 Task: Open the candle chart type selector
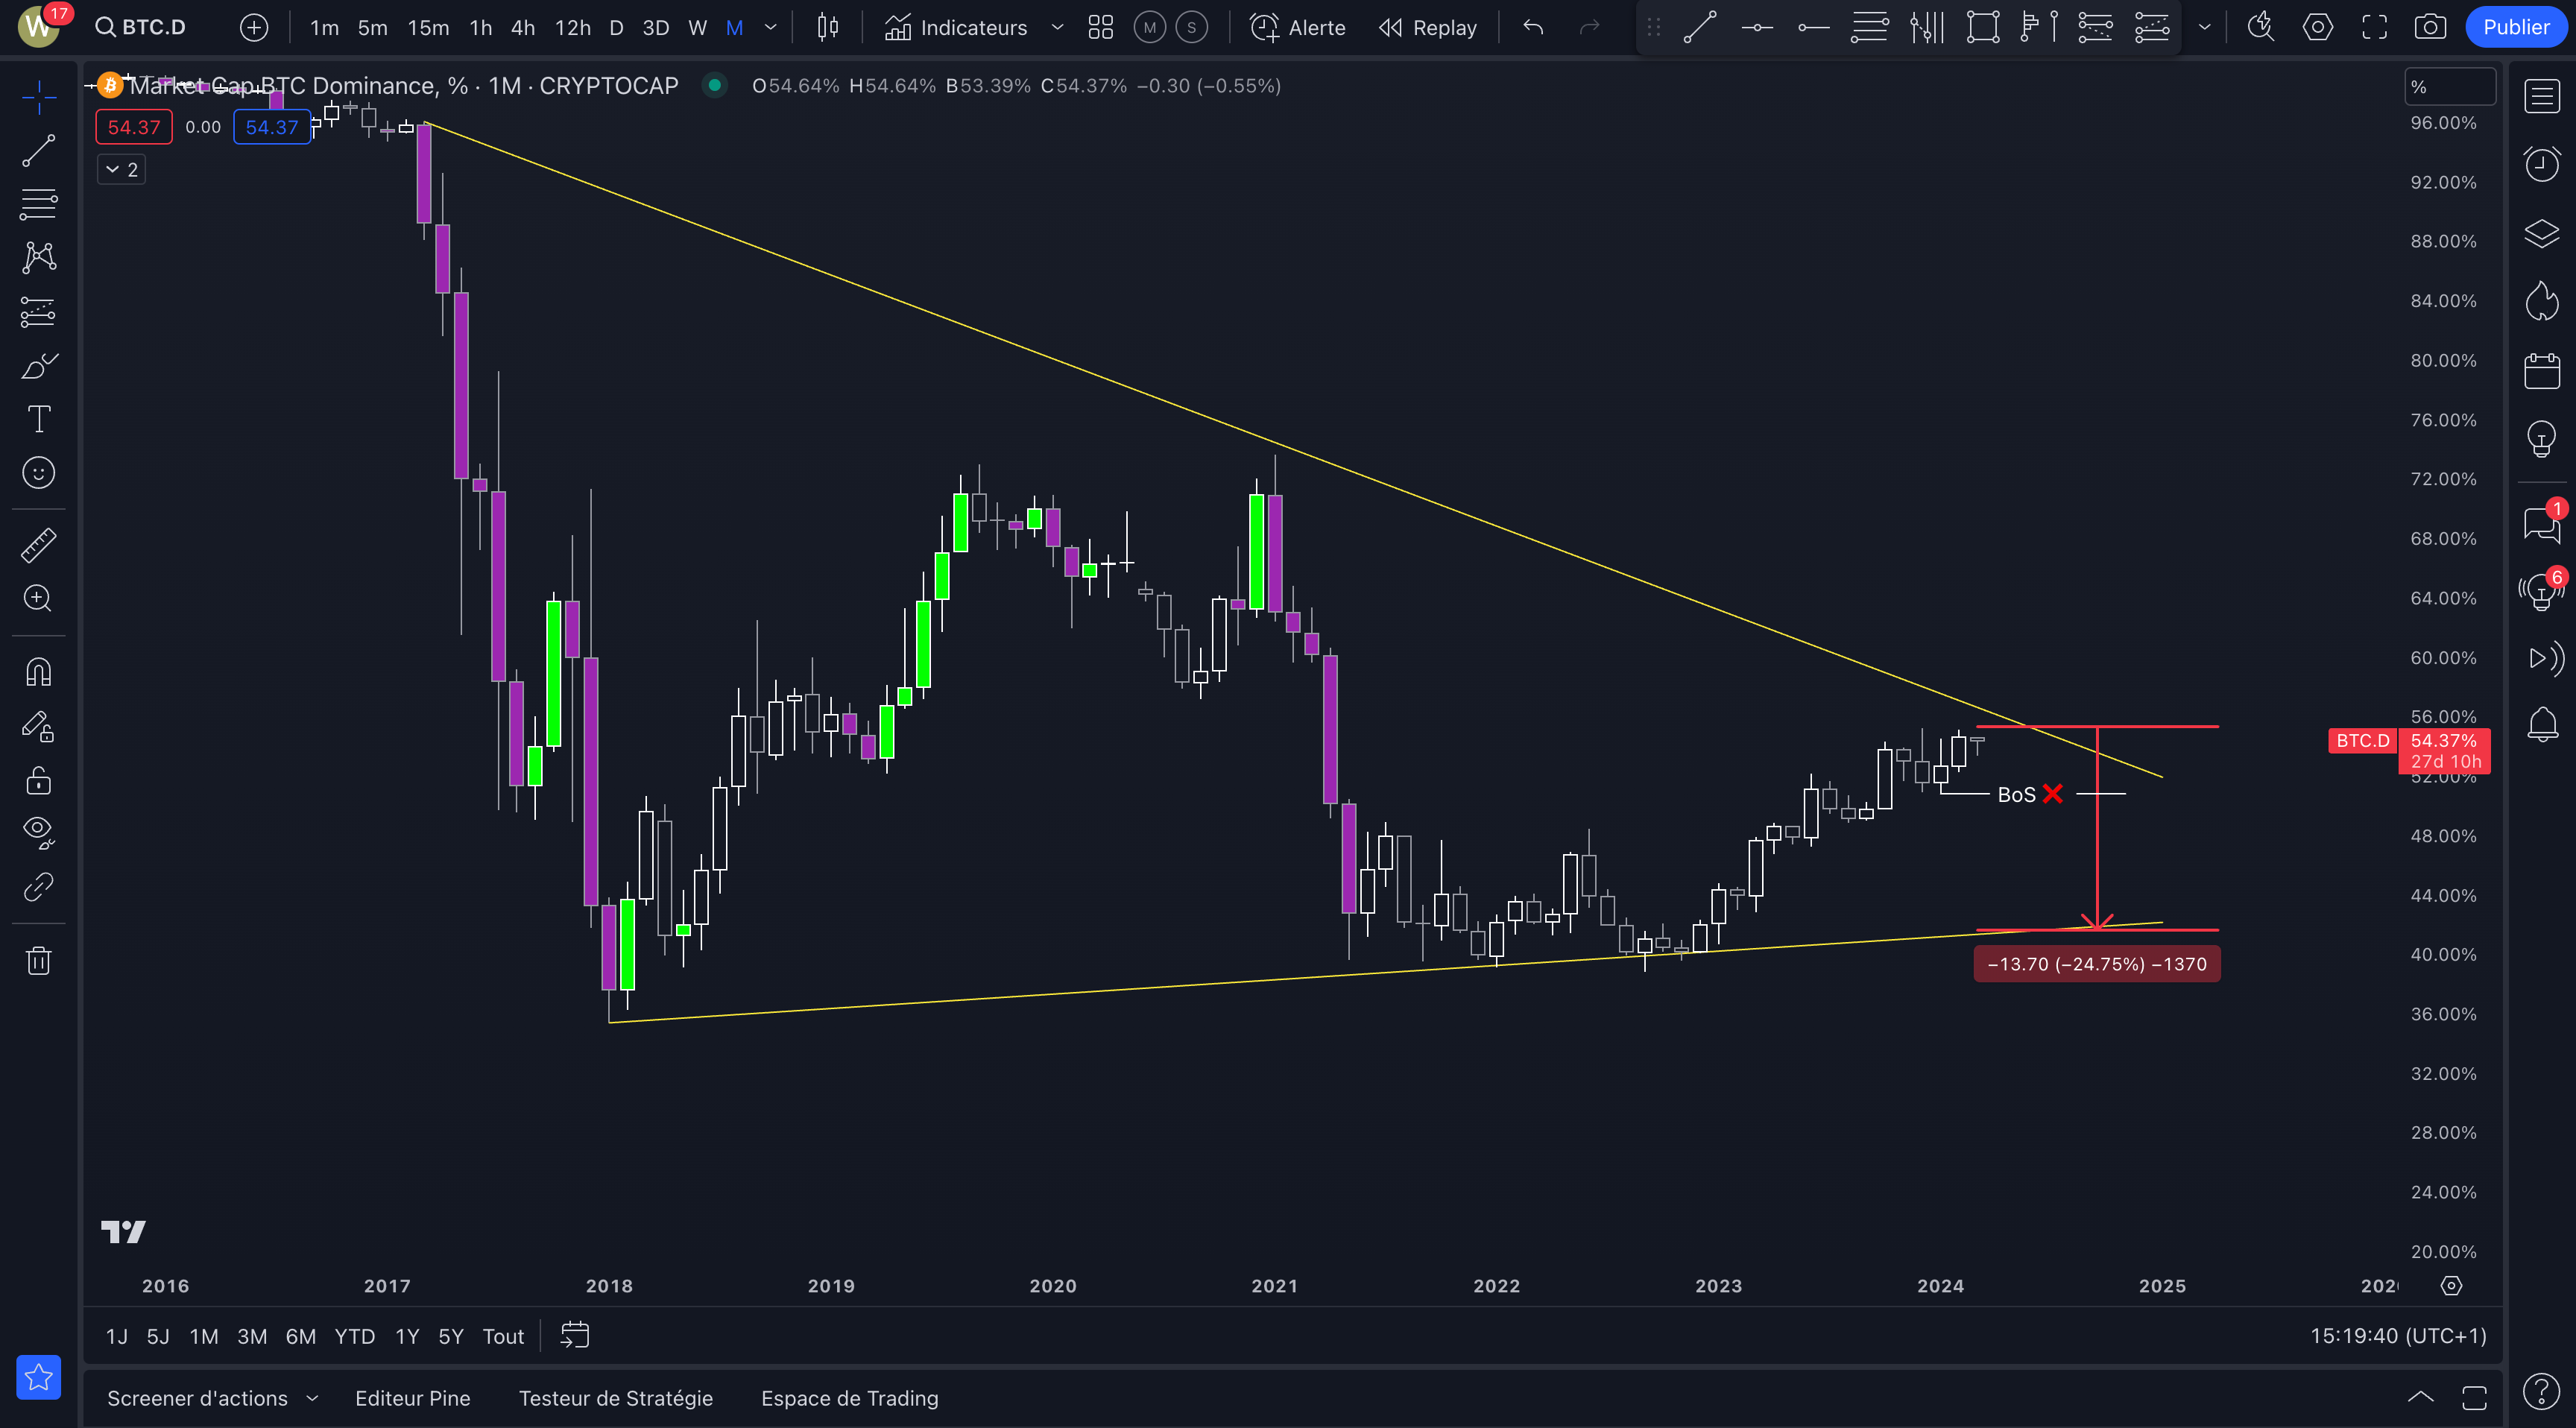[827, 27]
